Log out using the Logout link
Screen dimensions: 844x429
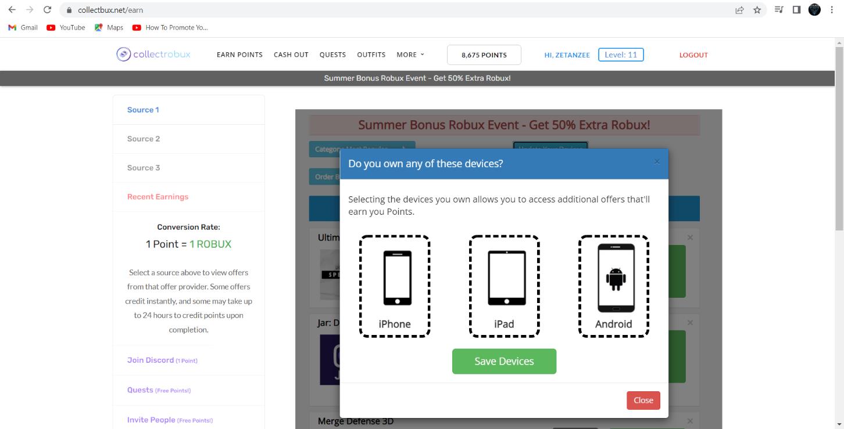693,55
